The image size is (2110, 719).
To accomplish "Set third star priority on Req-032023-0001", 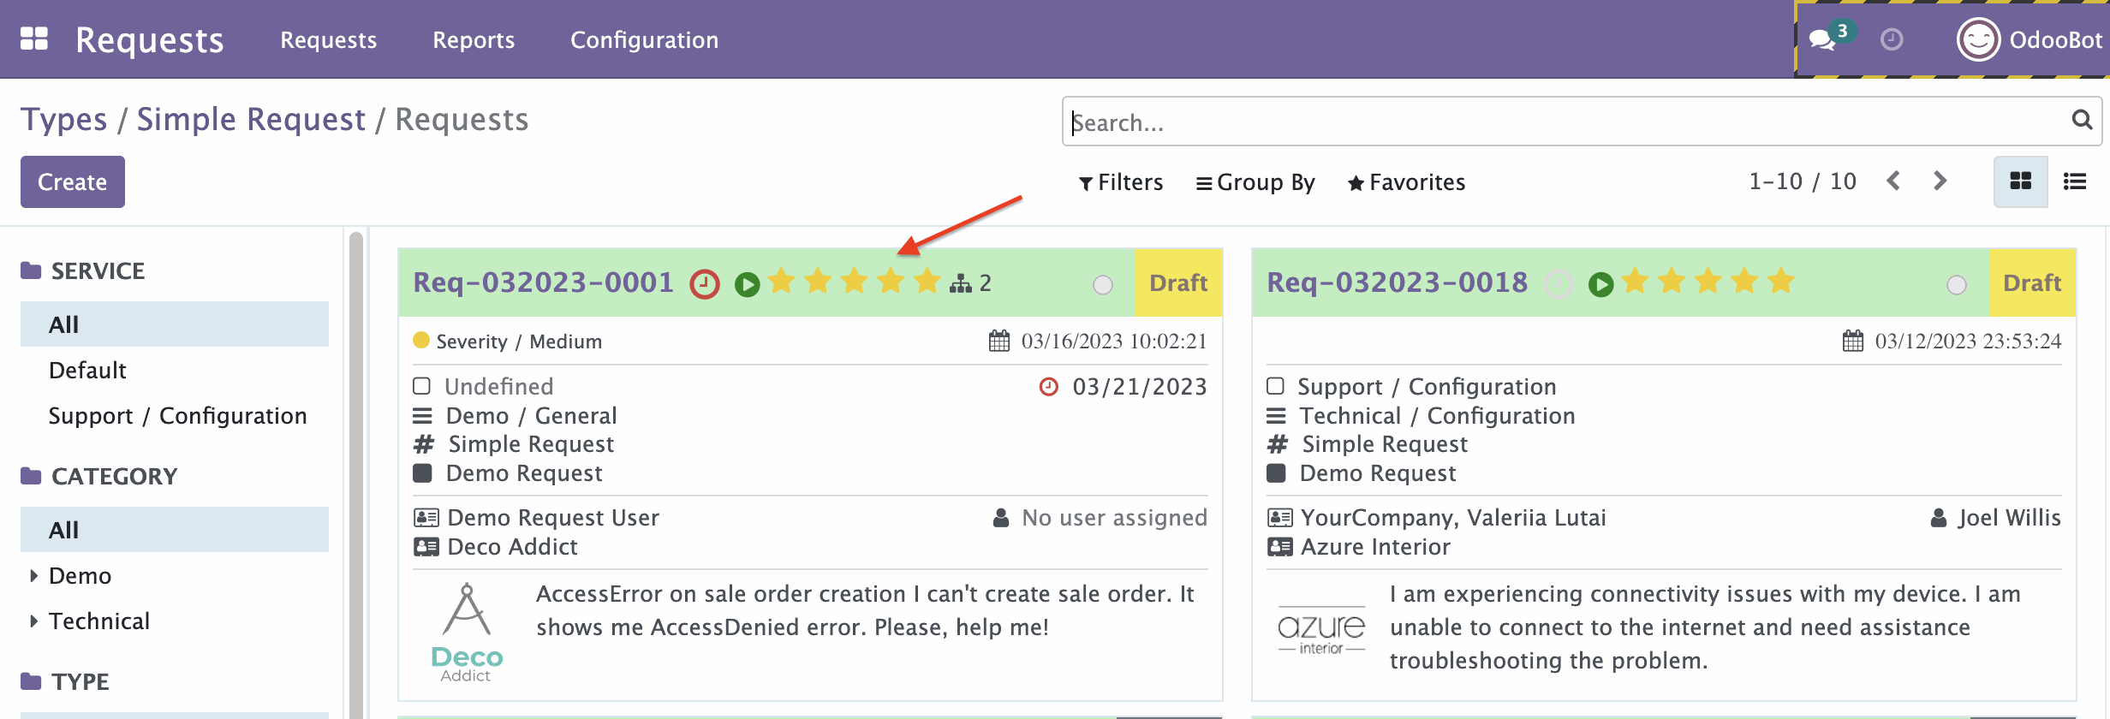I will pos(854,281).
